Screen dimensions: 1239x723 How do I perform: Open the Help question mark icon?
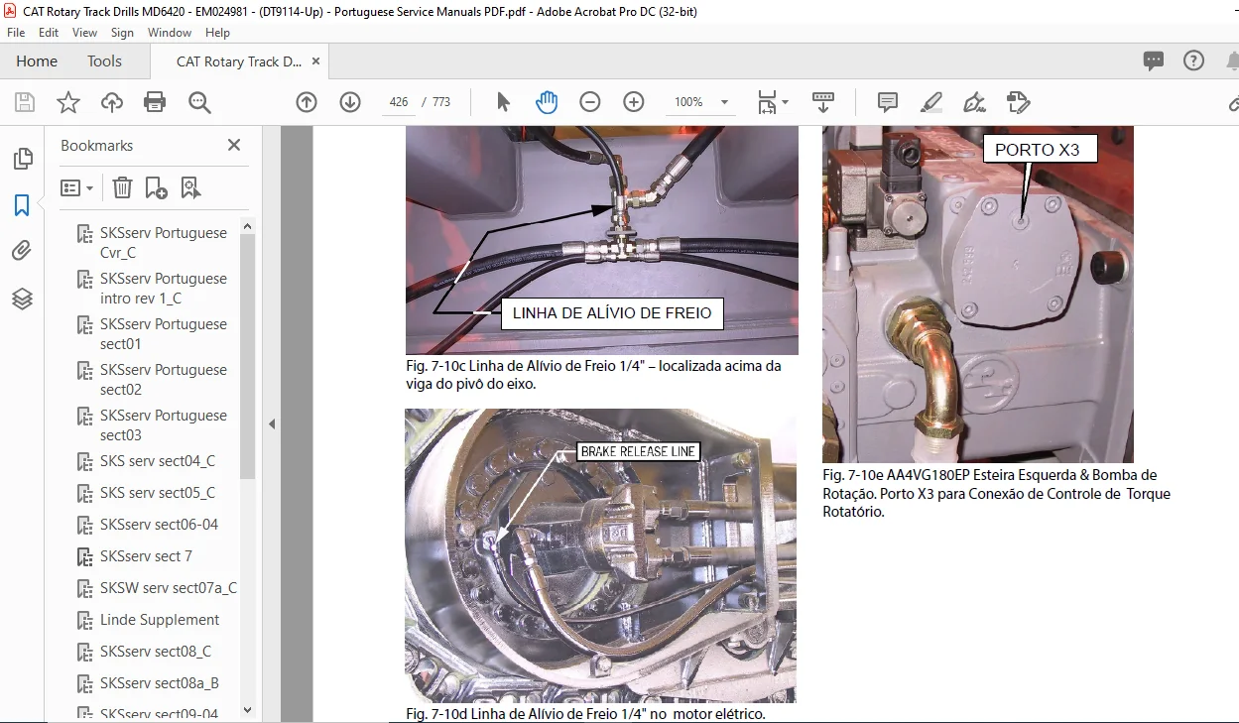point(1194,60)
